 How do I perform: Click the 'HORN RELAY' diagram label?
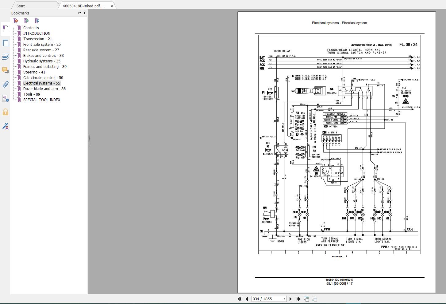point(282,51)
